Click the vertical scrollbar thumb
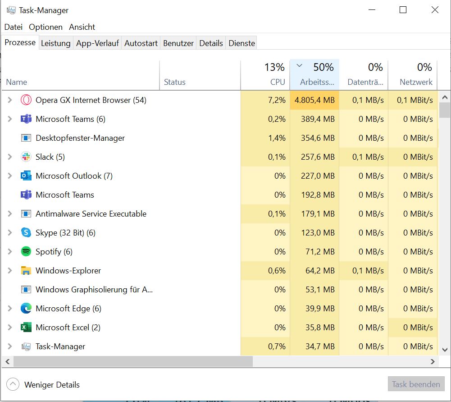This screenshot has height=402, width=451. tap(445, 110)
